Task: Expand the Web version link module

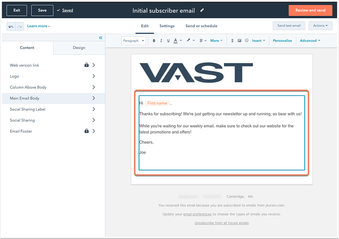Action: 94,65
